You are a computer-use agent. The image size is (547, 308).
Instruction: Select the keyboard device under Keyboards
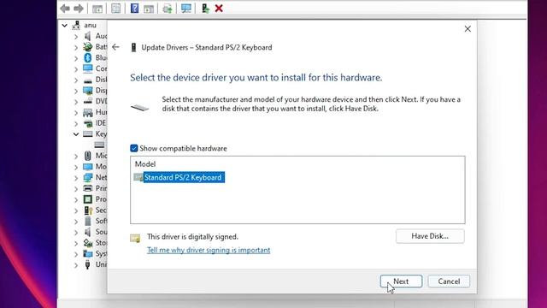tap(99, 145)
